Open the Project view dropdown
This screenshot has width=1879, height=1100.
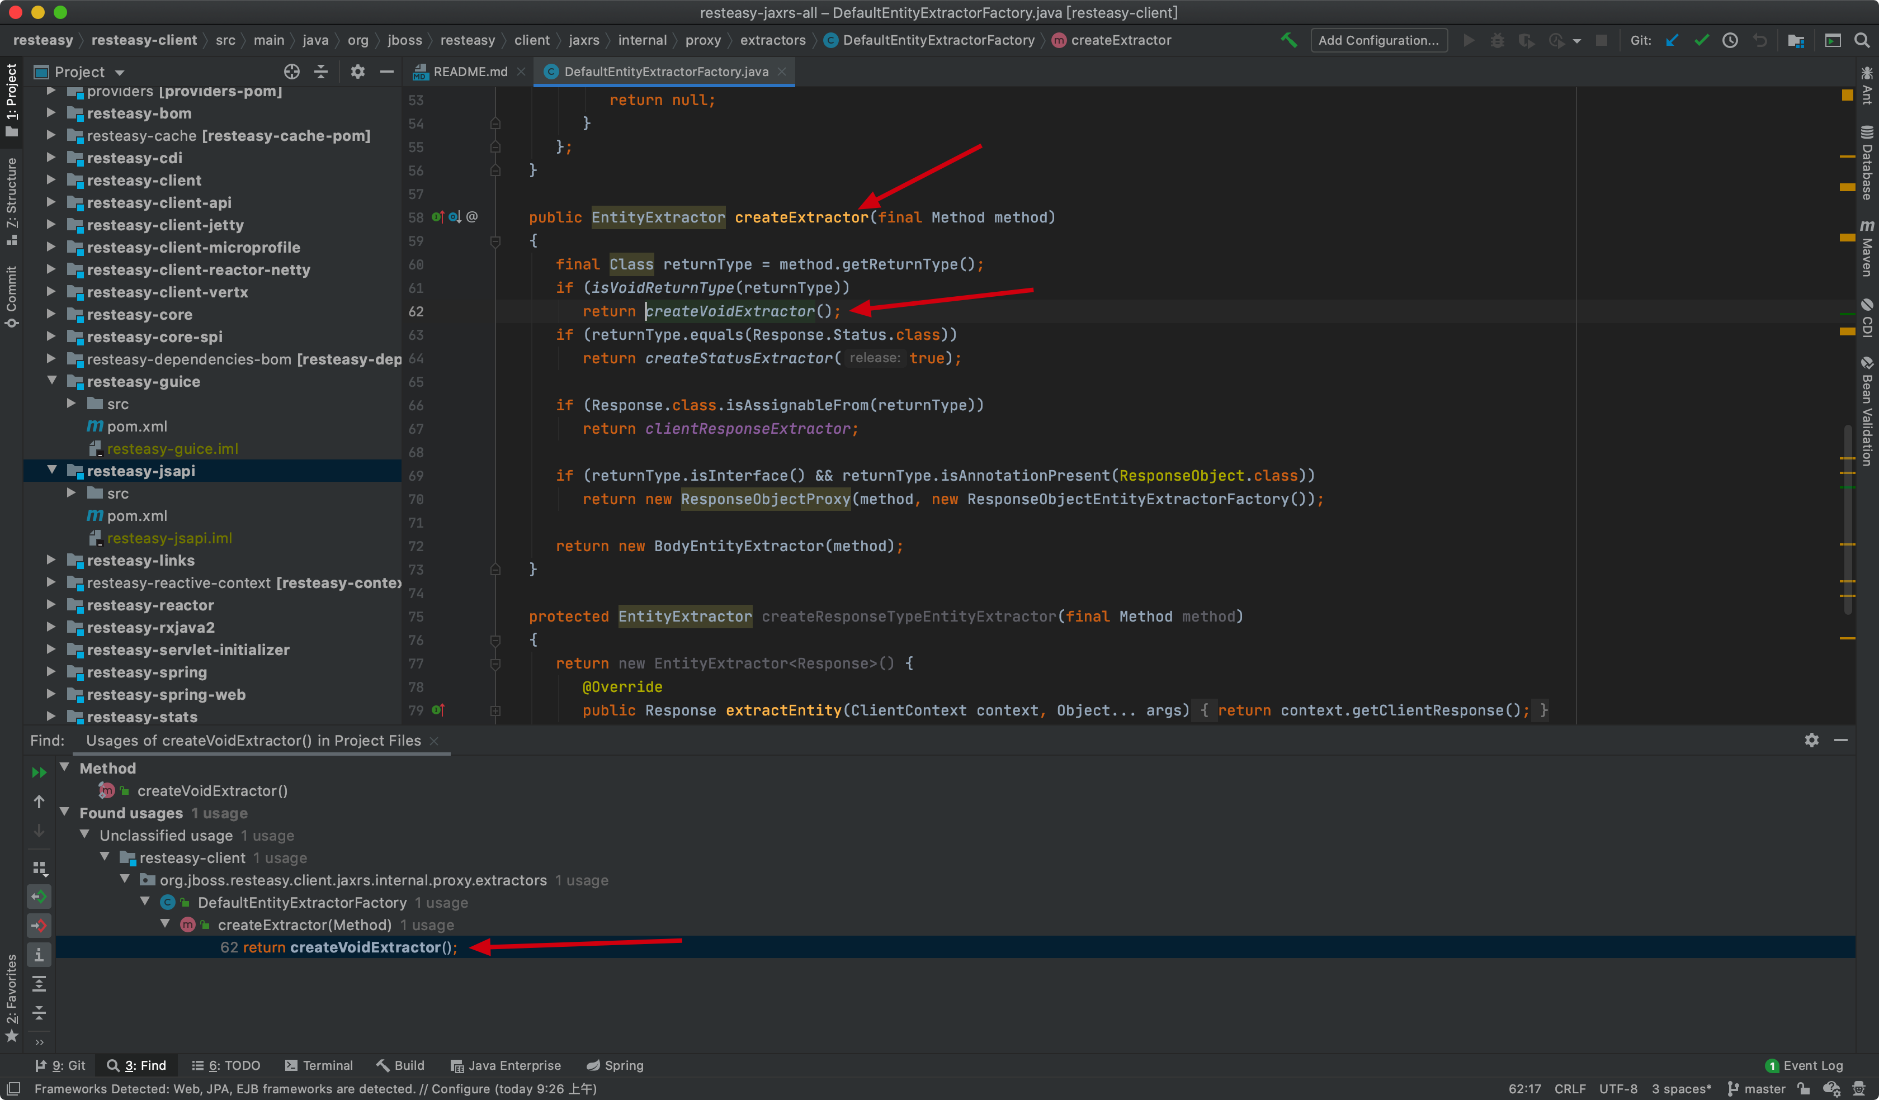119,72
